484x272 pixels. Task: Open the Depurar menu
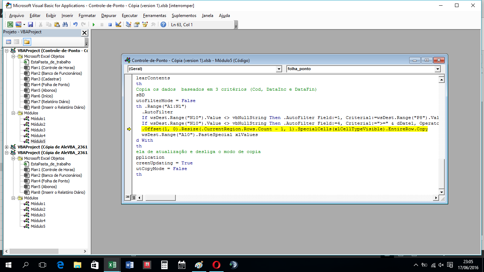tap(109, 16)
